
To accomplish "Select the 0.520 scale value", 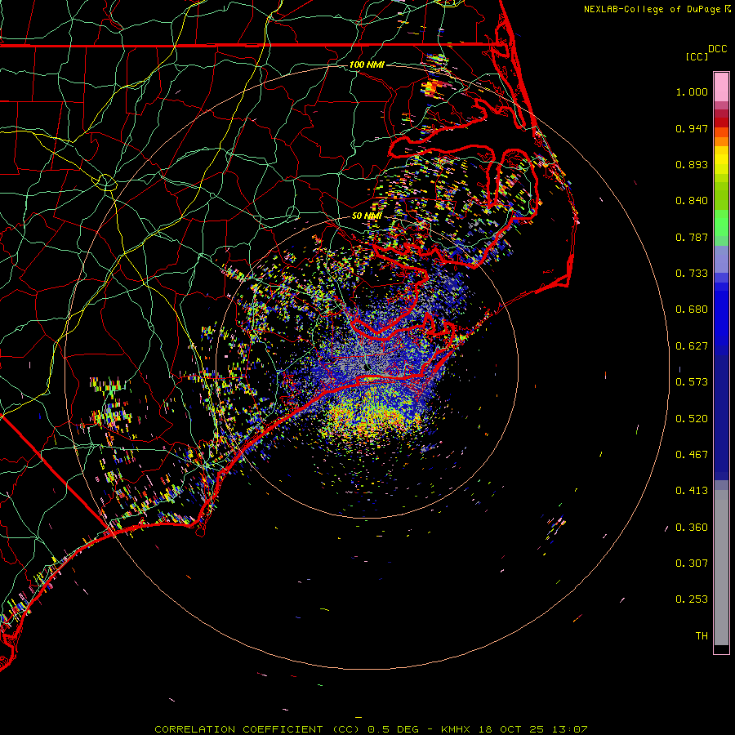I will click(x=692, y=419).
